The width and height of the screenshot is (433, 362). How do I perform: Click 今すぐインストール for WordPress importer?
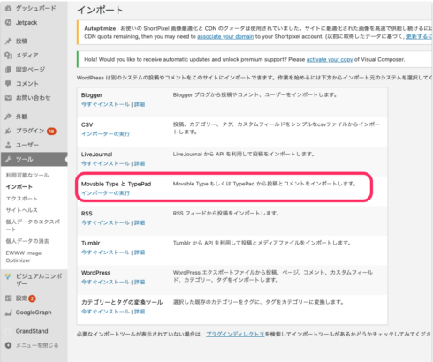[105, 282]
